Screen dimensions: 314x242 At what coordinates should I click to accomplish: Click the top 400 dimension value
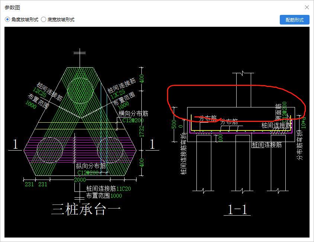(x=142, y=79)
